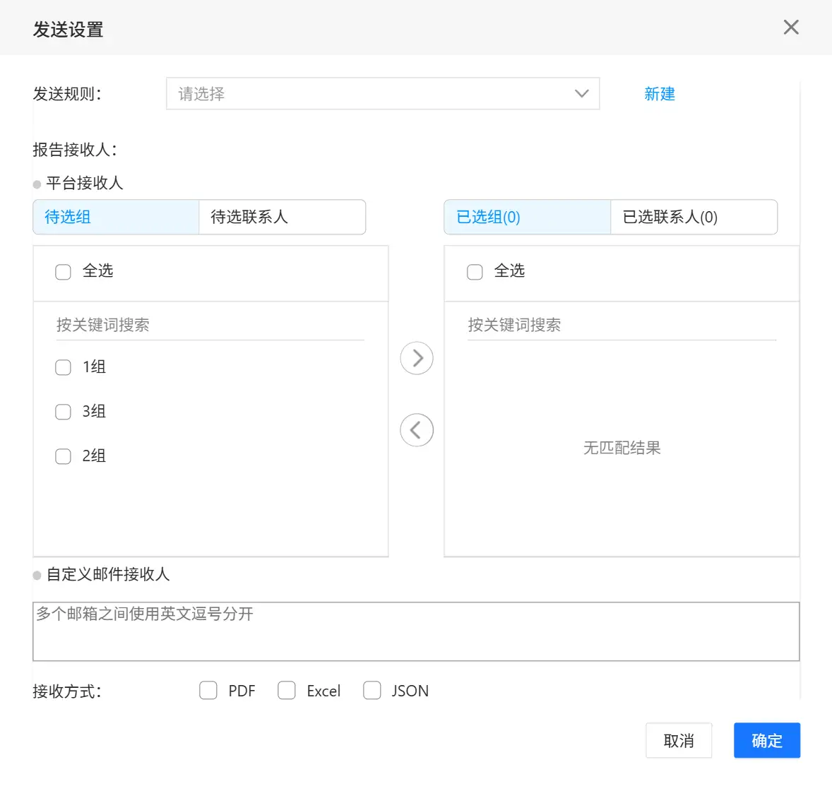Check 全选 in the candidate groups list
Image resolution: width=832 pixels, height=791 pixels.
click(x=64, y=272)
